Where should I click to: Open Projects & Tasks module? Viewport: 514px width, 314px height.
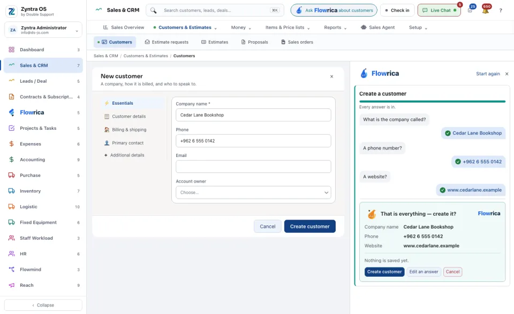[43, 128]
